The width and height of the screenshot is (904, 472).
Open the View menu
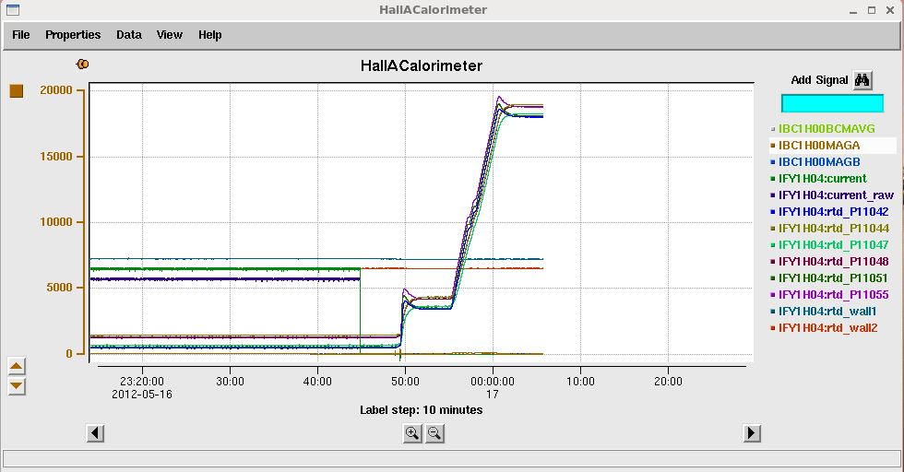tap(170, 35)
